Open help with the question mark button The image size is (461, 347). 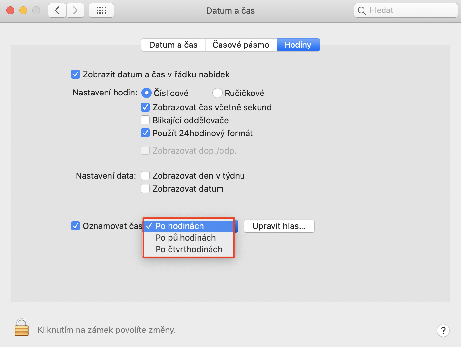443,331
